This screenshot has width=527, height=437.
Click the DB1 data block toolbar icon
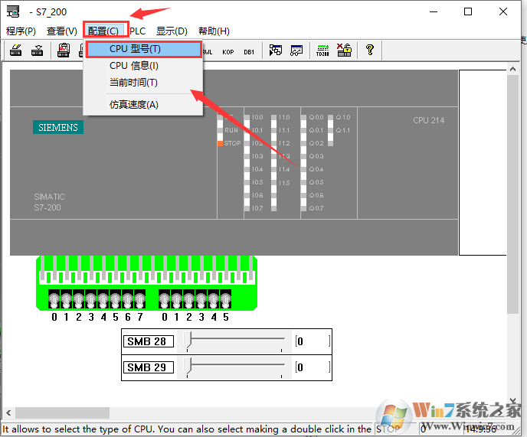(x=249, y=51)
